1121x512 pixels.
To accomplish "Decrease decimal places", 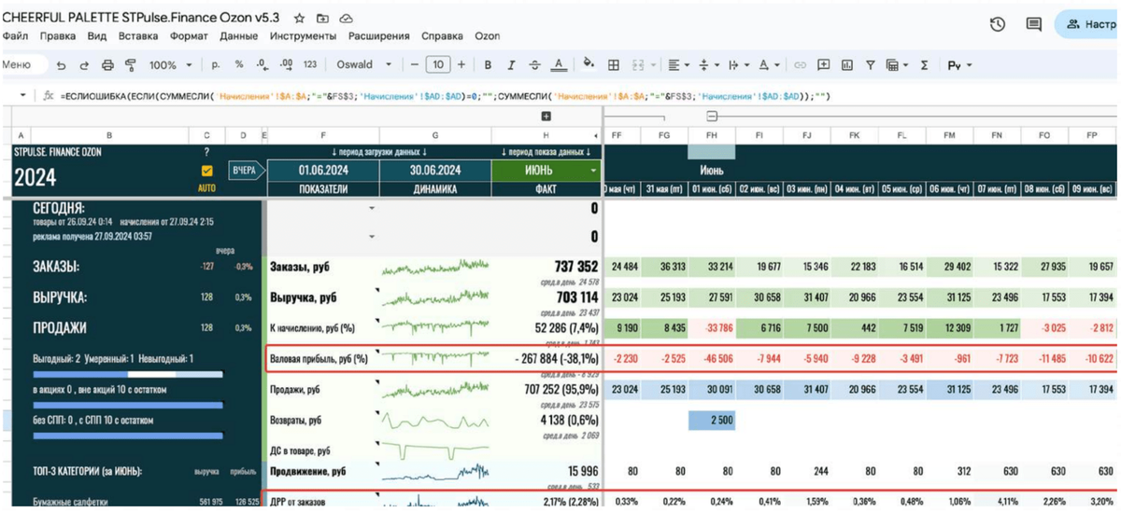I will click(262, 65).
